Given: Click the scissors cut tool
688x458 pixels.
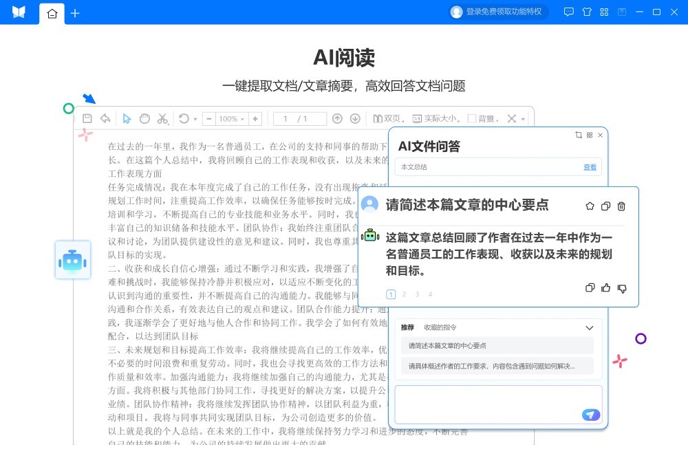Looking at the screenshot, I should pos(162,118).
